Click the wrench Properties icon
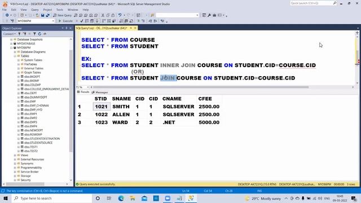The image size is (361, 203). 209,15
